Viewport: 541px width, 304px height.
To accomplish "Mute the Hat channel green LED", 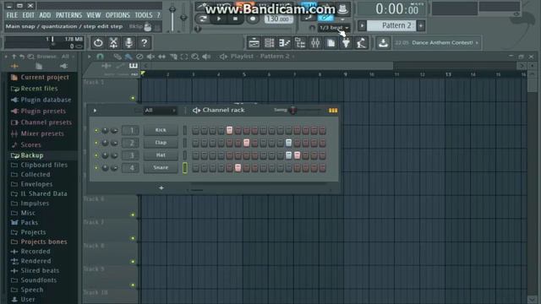I will 96,155.
